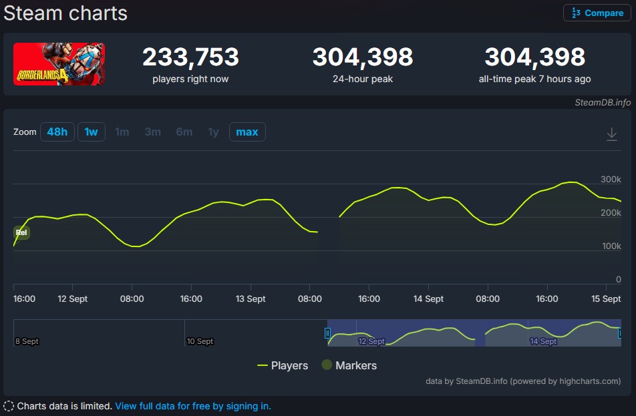Click the left navigator range handle
The width and height of the screenshot is (636, 416).
327,333
